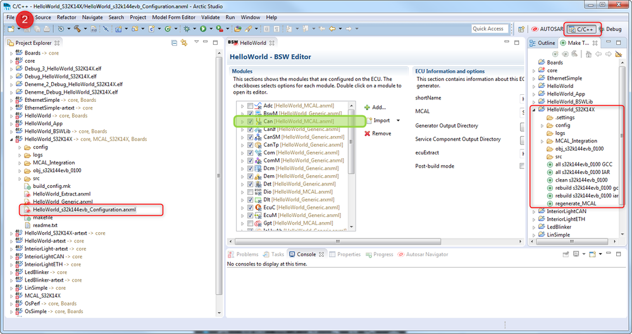This screenshot has width=632, height=334.
Task: Switch to the AUTOSAR perspective
Action: pyautogui.click(x=547, y=29)
